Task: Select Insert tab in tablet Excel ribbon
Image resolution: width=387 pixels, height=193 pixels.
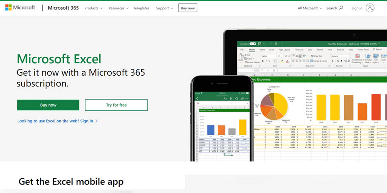Action: click(262, 49)
